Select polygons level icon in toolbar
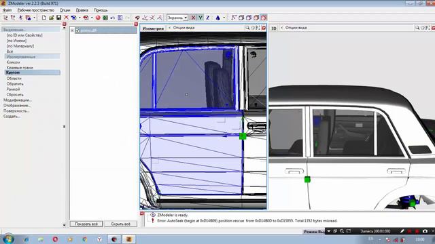Image resolution: width=435 pixels, height=244 pixels. [20, 18]
